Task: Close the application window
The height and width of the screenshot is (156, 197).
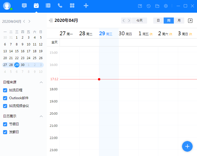Action: pos(192,6)
